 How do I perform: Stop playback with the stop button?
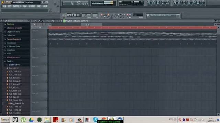(74, 15)
